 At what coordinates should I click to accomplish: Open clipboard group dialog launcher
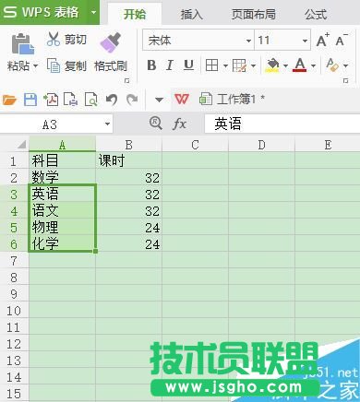126,81
